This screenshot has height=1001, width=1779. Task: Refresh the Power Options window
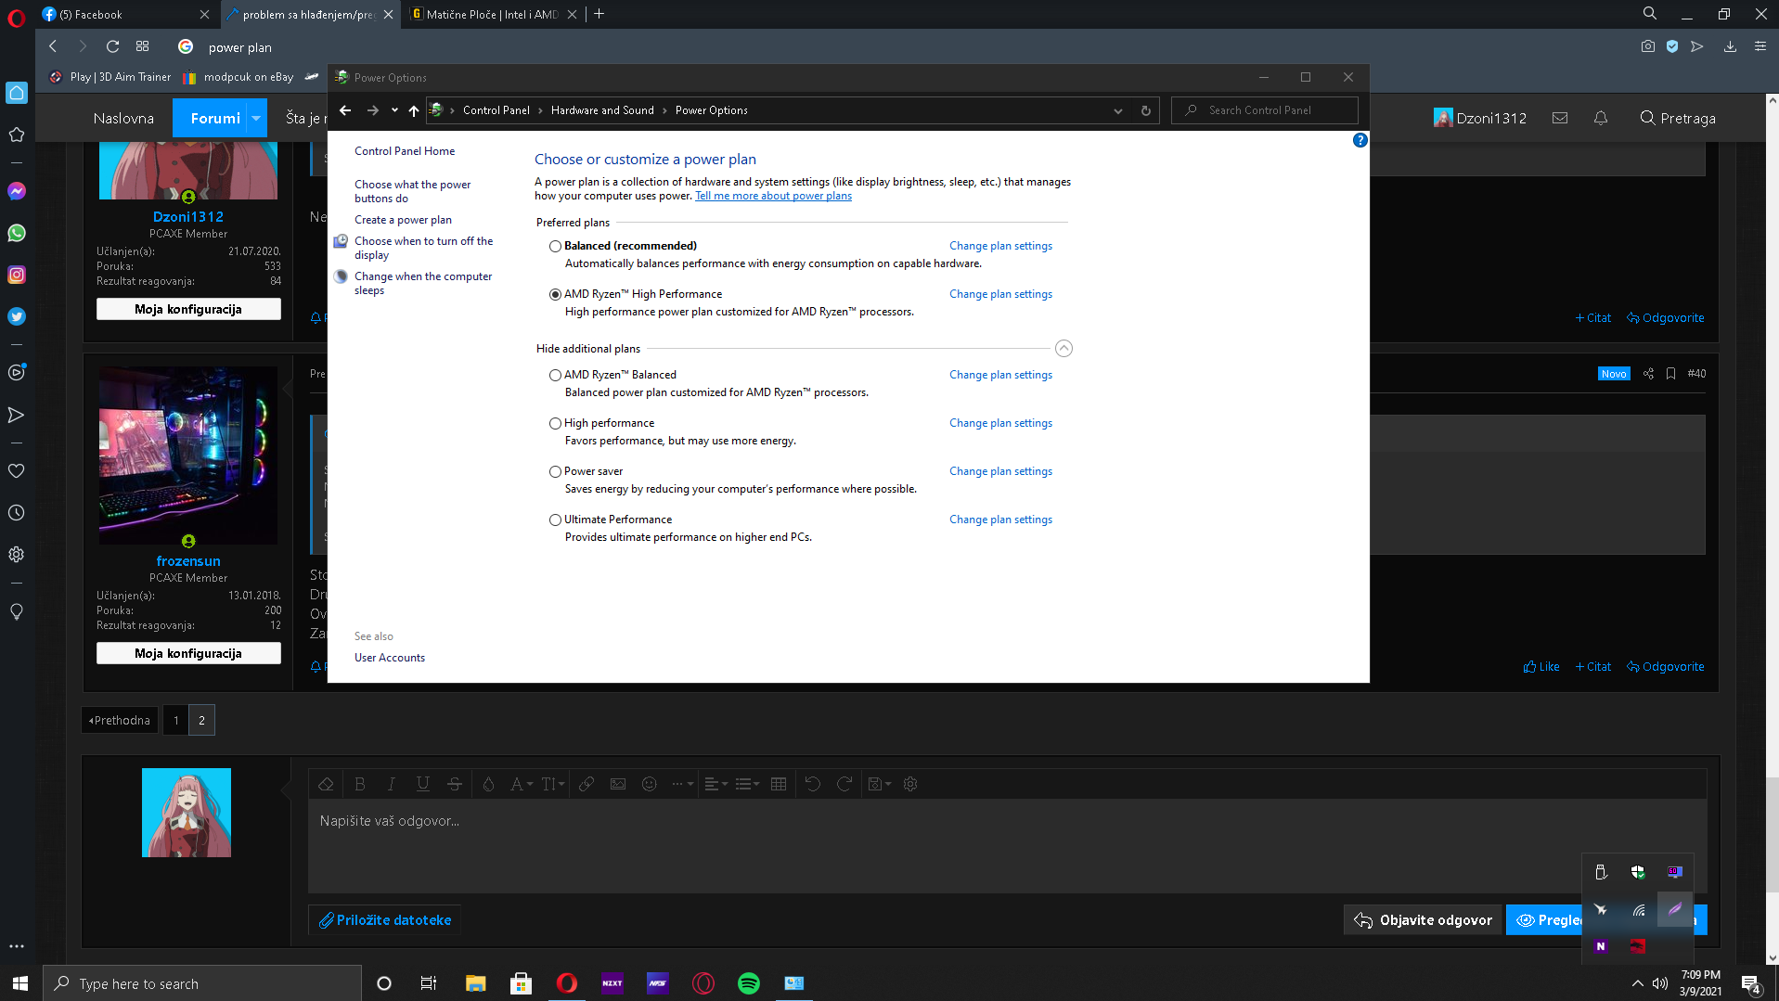pyautogui.click(x=1146, y=110)
